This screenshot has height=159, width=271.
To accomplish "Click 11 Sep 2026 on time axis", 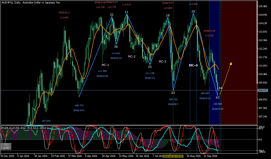I will tap(210, 156).
